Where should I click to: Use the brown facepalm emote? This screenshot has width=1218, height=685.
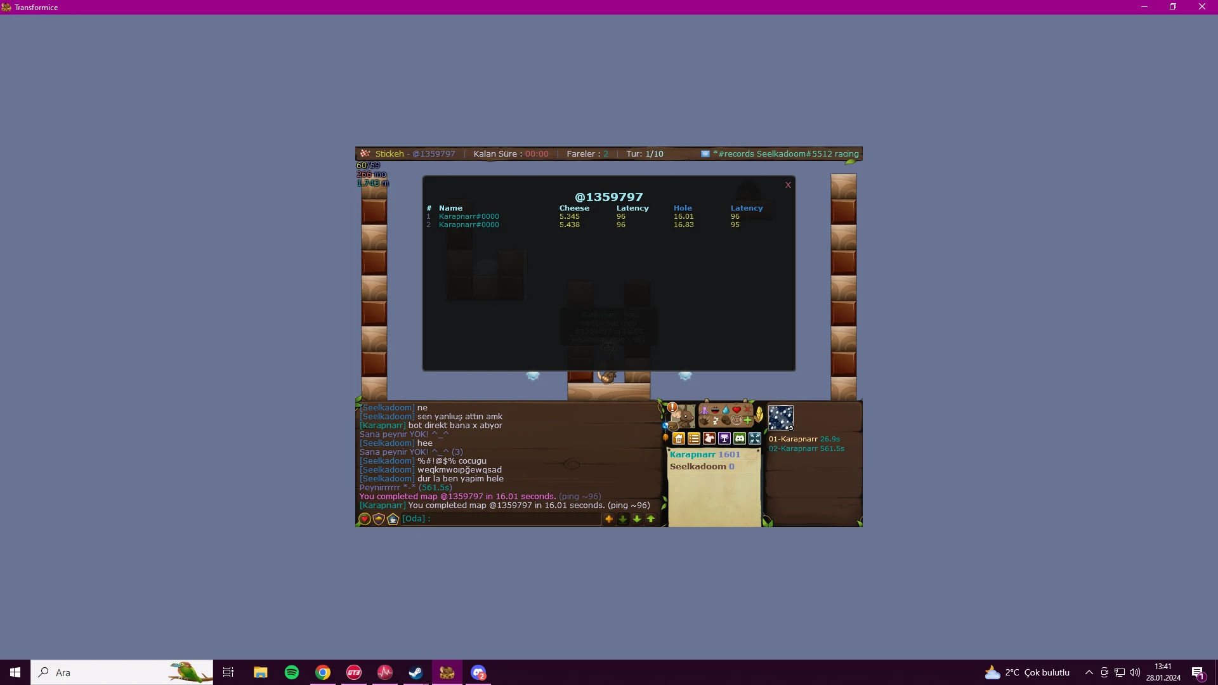pos(726,421)
